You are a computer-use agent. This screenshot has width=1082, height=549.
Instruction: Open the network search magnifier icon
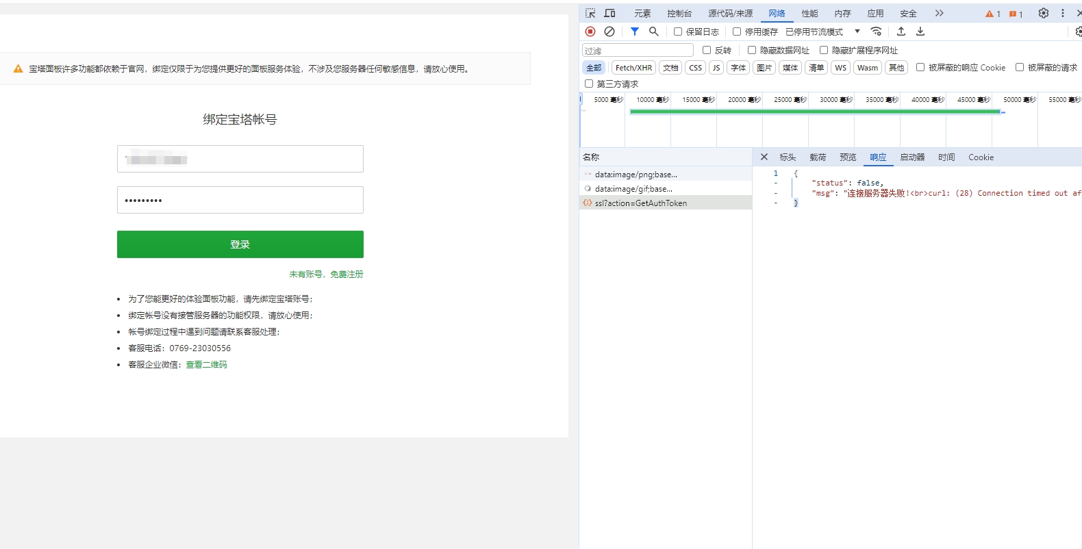(x=654, y=31)
